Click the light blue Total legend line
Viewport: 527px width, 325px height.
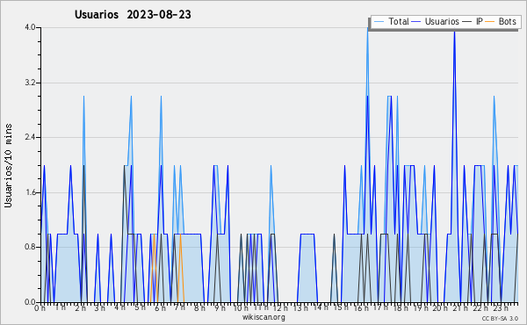tap(379, 21)
